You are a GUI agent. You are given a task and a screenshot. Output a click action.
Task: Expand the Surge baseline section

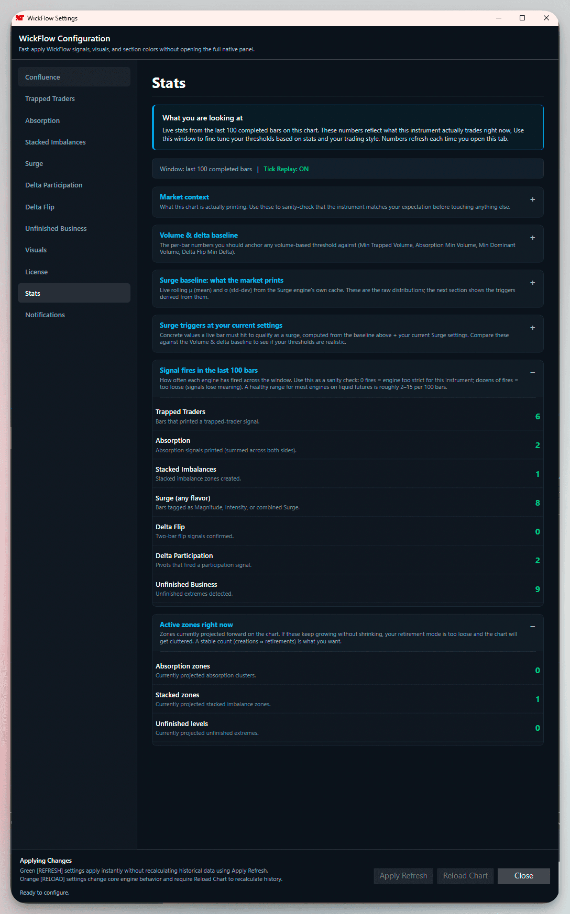(532, 283)
